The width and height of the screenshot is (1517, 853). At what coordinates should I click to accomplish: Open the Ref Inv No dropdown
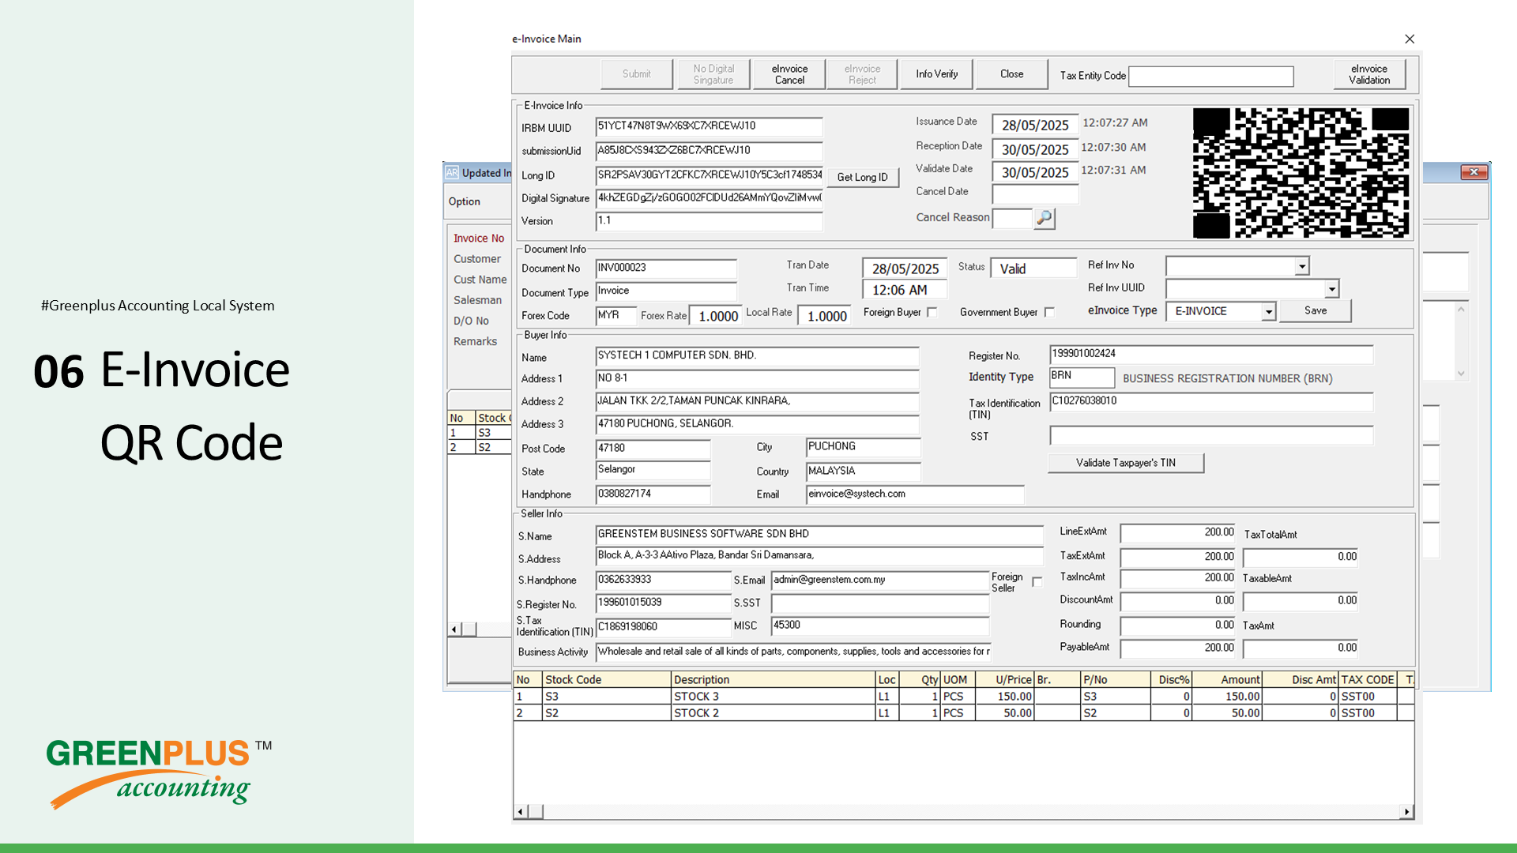(1301, 266)
